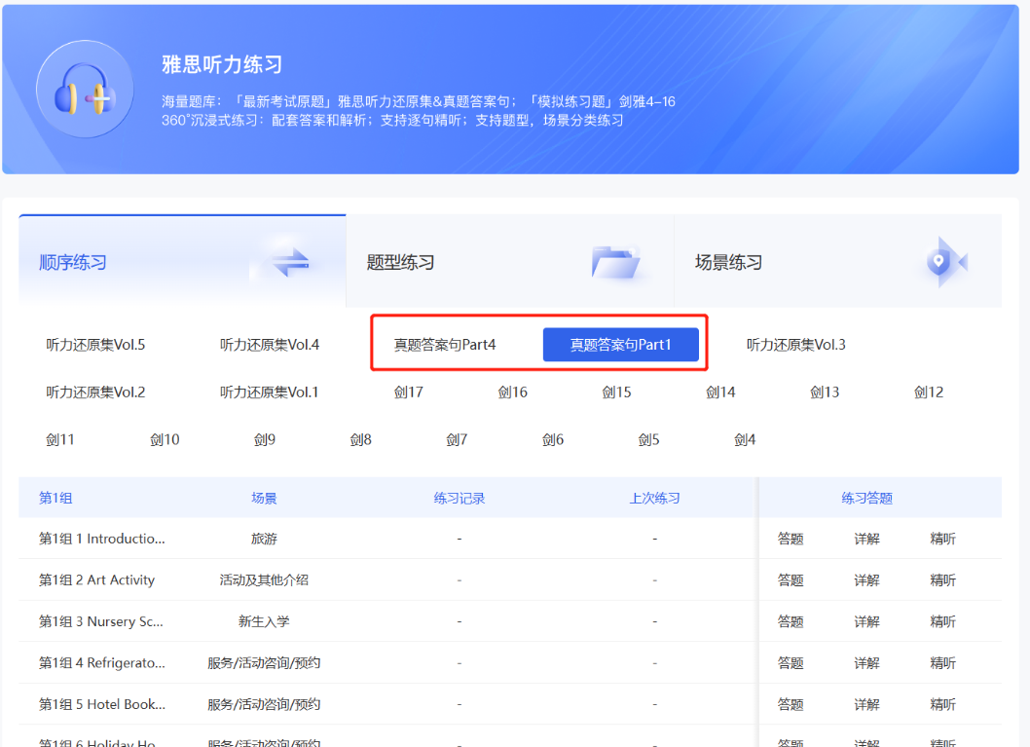Open 答题 for 第1组 1 Introductio...
1030x747 pixels.
pos(791,539)
